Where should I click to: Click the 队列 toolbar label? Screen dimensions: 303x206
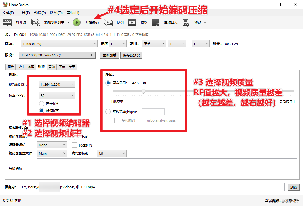pyautogui.click(x=120, y=22)
